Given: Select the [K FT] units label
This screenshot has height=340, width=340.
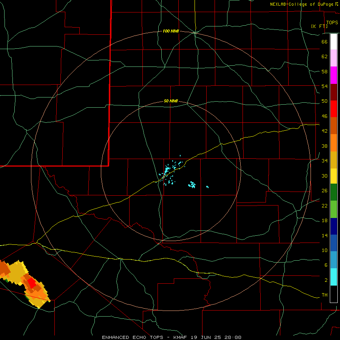Looking at the screenshot, I should 319,26.
